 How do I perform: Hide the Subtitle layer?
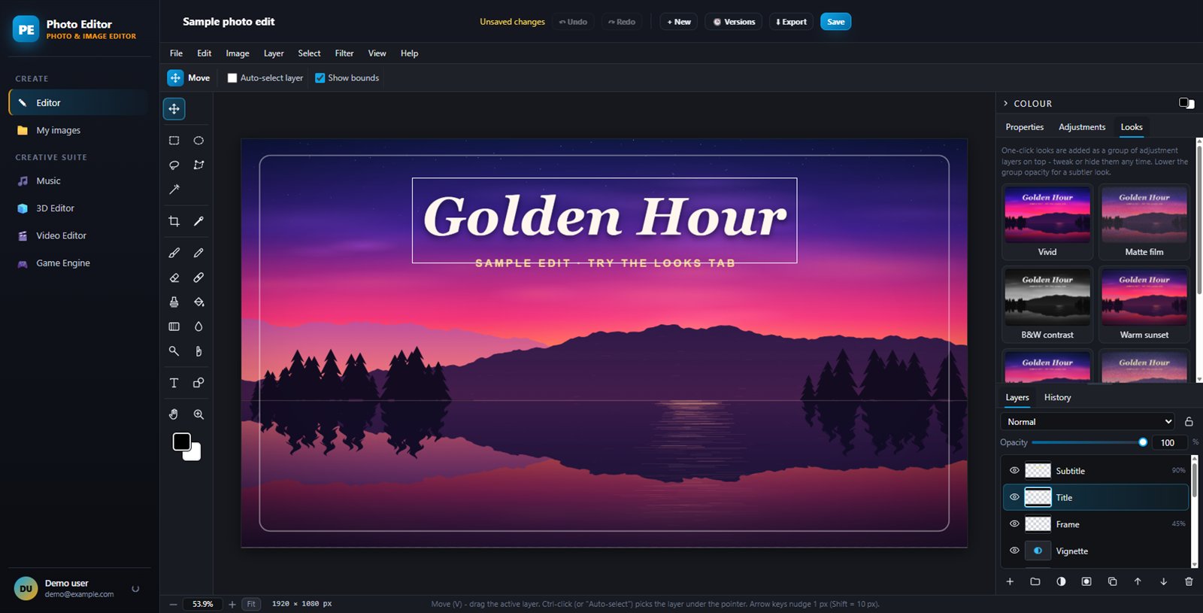point(1014,470)
